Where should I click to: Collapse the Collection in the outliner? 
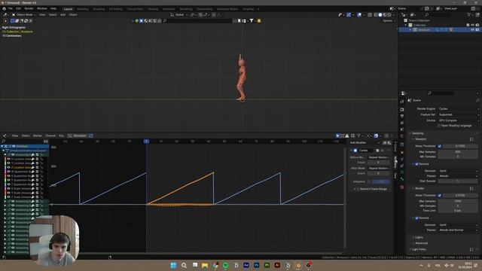coord(406,25)
